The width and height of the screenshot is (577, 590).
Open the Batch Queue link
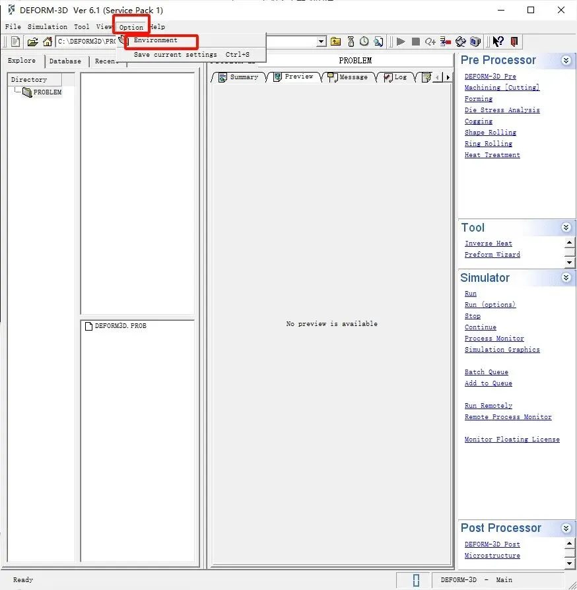click(487, 372)
